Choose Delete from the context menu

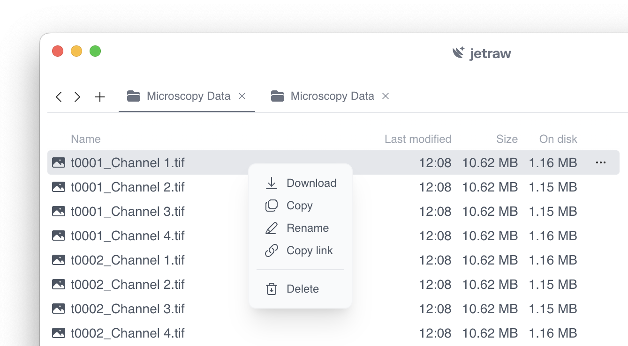[302, 289]
